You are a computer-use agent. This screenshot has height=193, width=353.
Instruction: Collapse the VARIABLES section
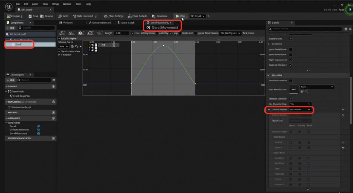[x=6, y=118]
